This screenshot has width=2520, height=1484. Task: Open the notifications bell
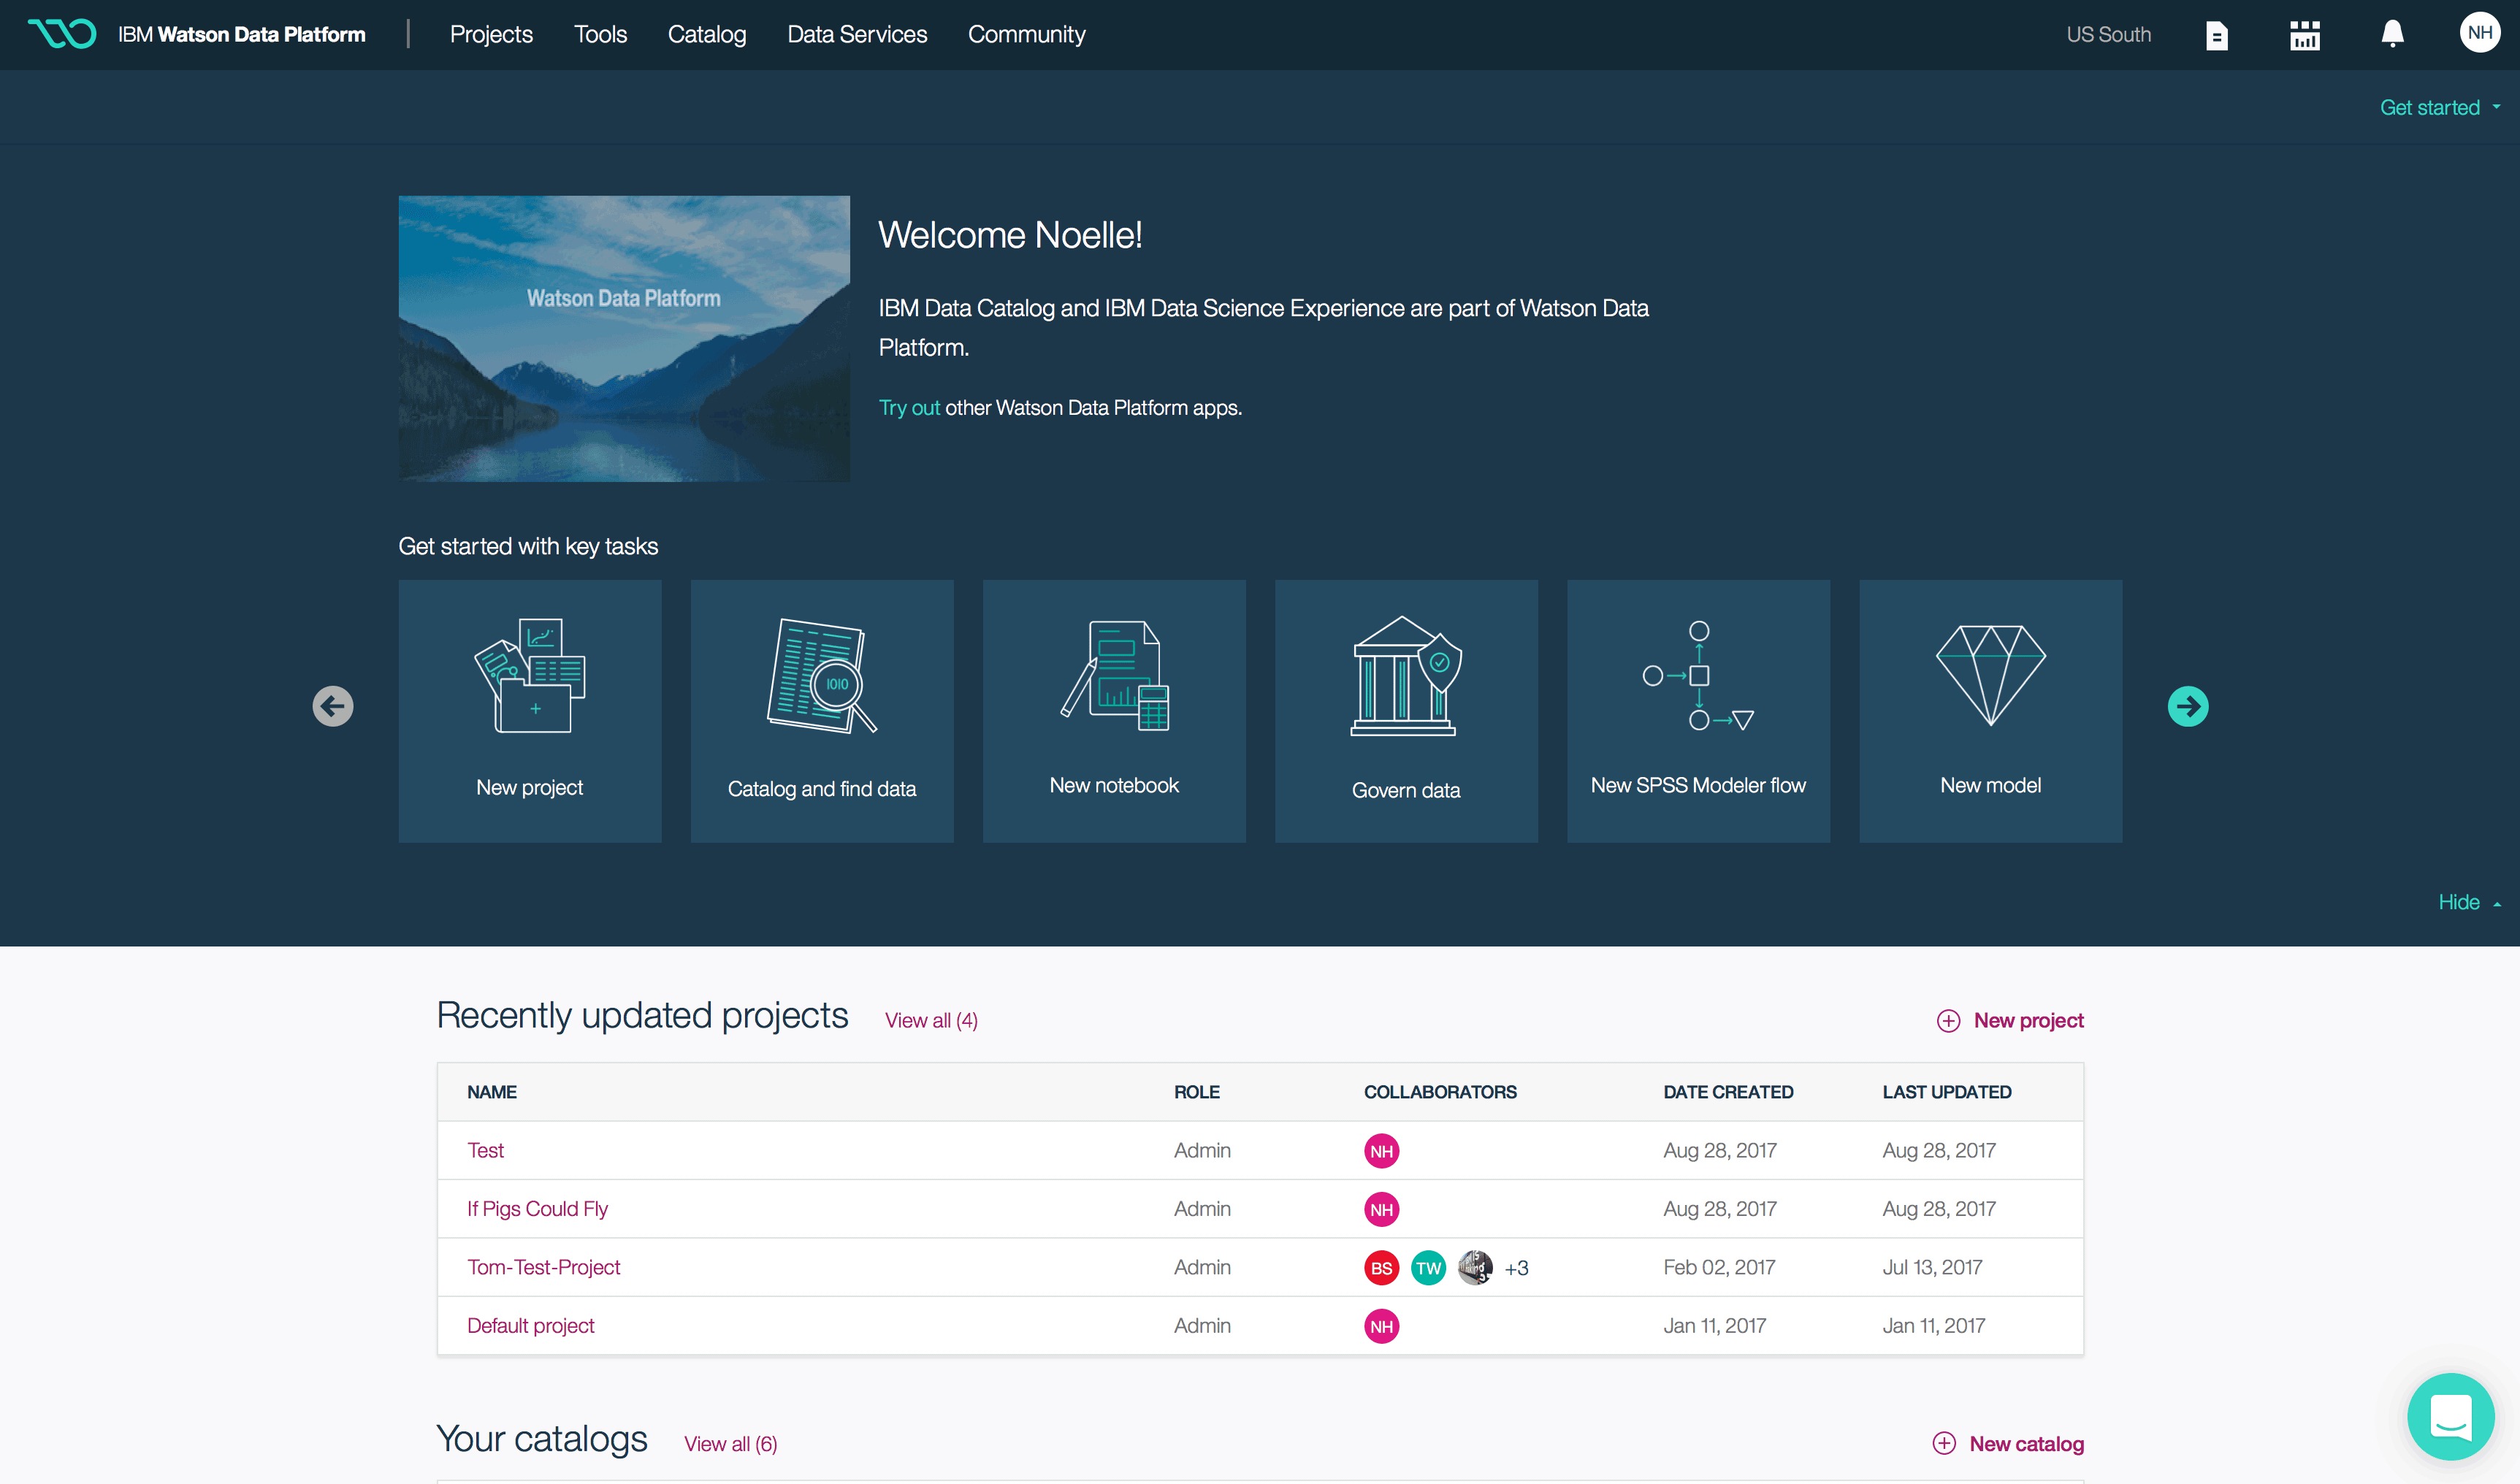point(2392,34)
